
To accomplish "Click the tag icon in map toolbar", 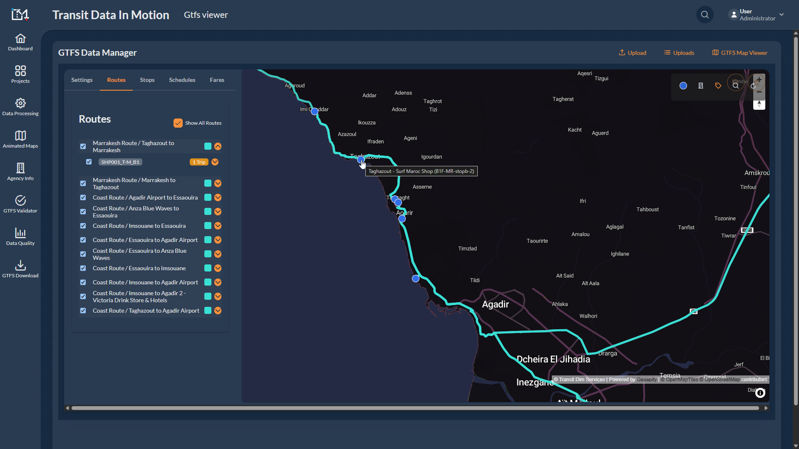I will point(718,86).
